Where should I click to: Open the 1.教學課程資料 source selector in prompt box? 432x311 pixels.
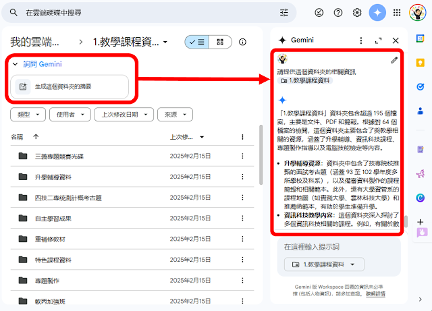324,264
